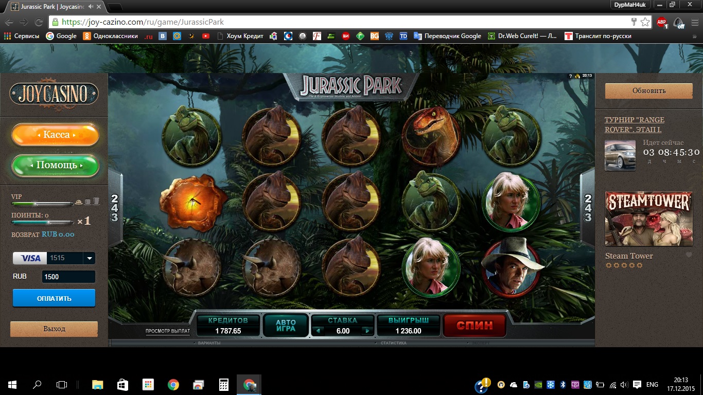The image size is (703, 395).
Task: Open the Calculator taskbar icon
Action: click(224, 384)
